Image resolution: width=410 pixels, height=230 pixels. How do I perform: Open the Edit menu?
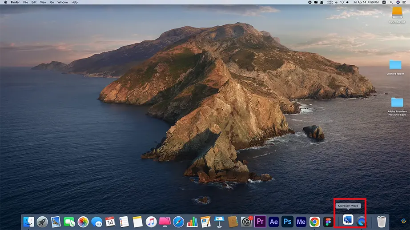pos(34,2)
